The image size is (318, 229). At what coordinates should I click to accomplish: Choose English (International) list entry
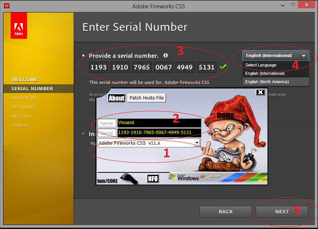click(275, 73)
